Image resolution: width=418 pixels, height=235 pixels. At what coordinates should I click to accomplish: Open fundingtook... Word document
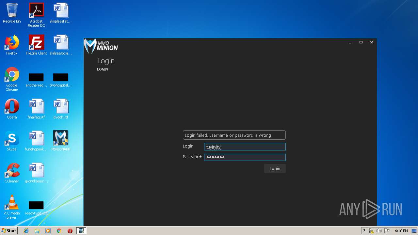(36, 141)
